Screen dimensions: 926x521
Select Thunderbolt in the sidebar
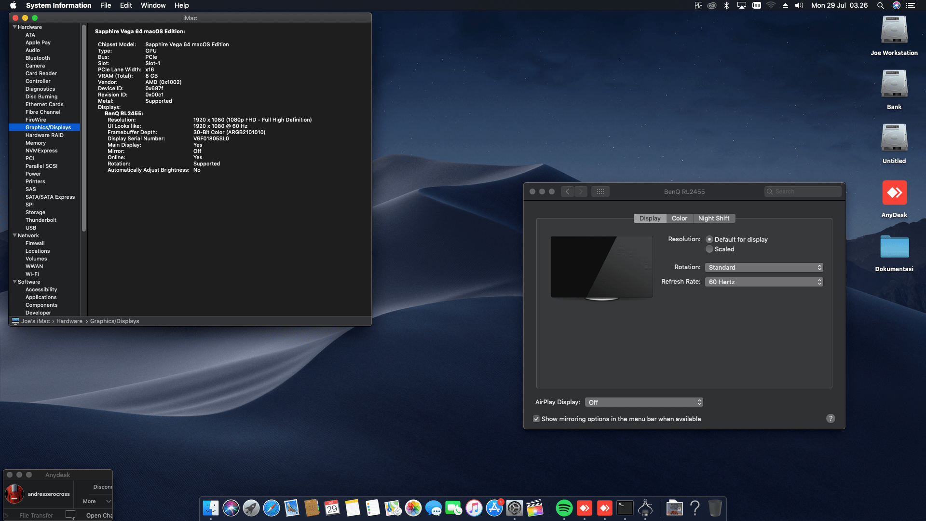41,220
